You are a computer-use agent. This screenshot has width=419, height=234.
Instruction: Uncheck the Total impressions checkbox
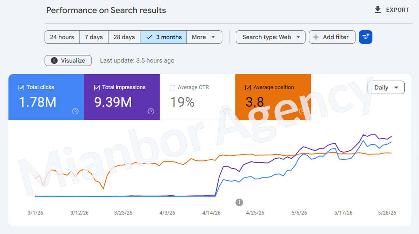tap(97, 88)
